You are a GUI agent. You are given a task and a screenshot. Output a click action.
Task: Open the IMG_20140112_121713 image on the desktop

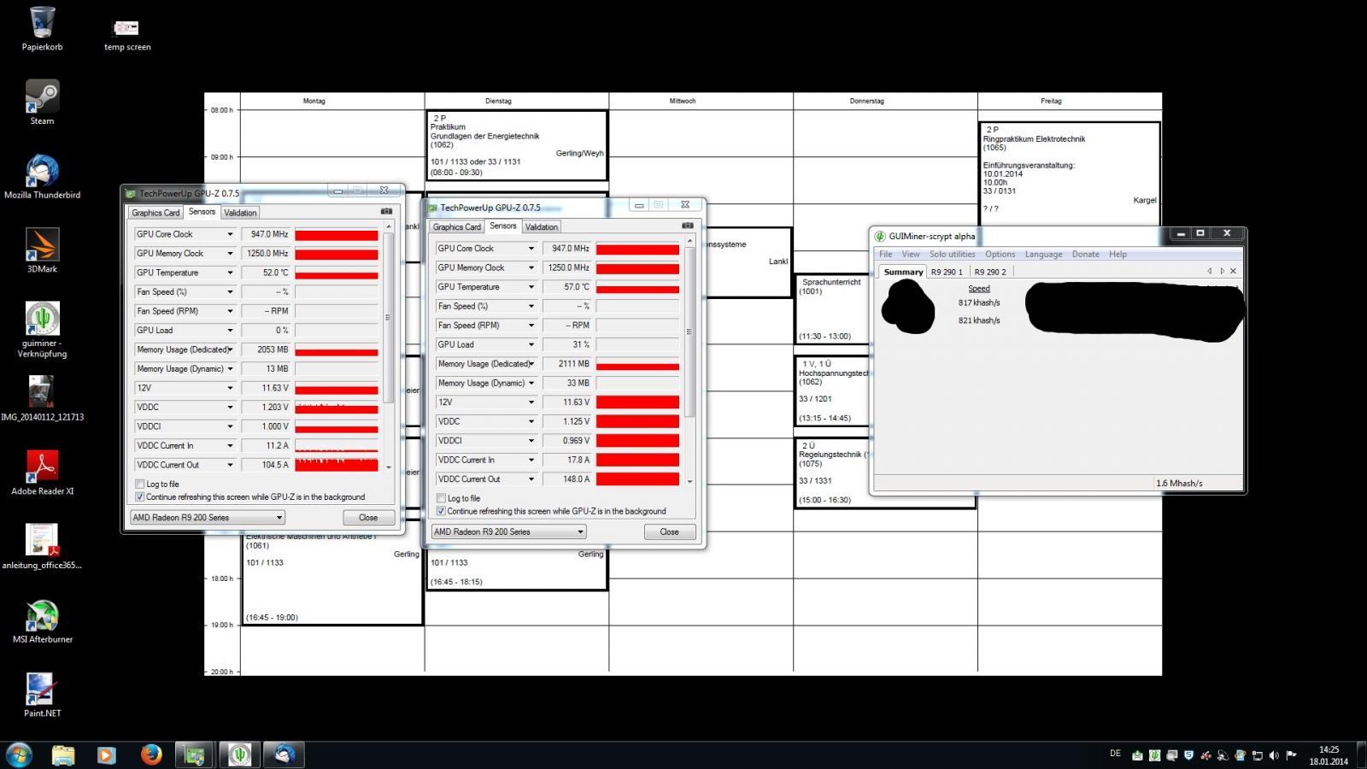42,398
